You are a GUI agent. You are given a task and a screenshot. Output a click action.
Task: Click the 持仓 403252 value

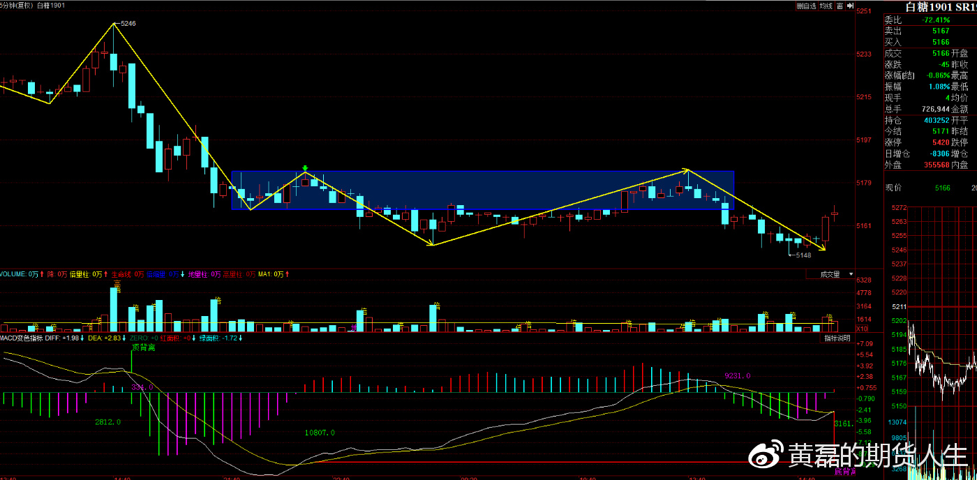click(937, 120)
